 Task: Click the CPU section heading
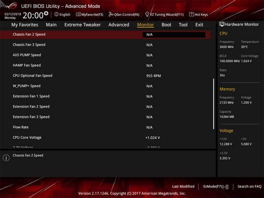tap(223, 33)
